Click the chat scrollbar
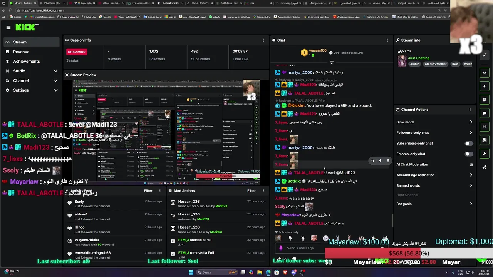 point(392,221)
